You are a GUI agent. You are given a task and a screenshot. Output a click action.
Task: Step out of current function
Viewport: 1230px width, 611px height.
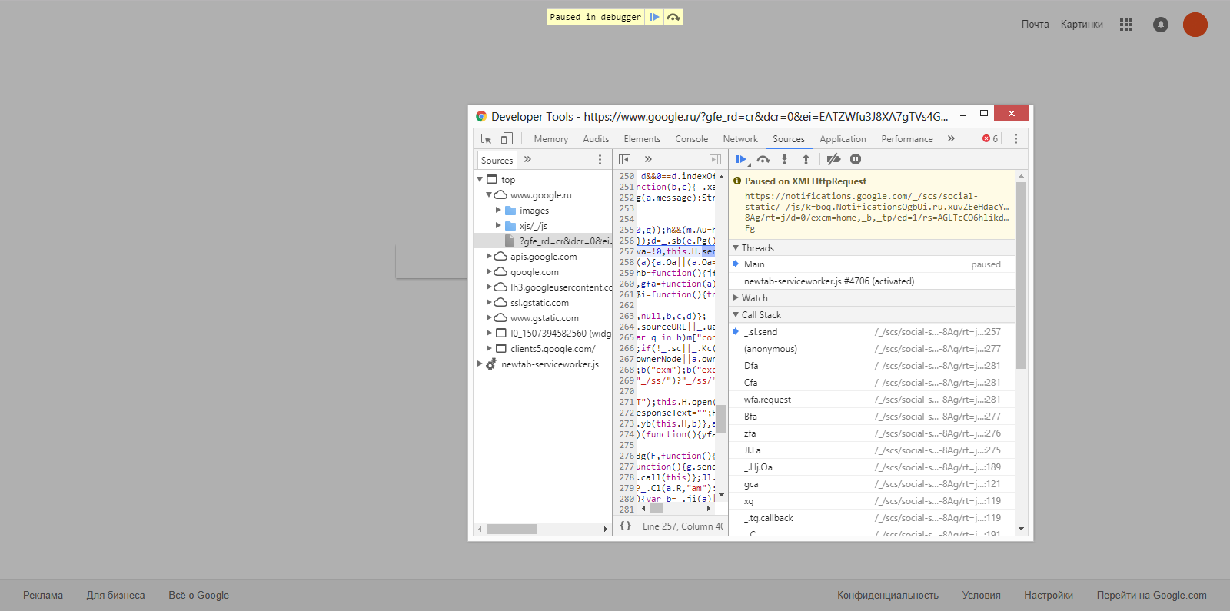pyautogui.click(x=806, y=160)
